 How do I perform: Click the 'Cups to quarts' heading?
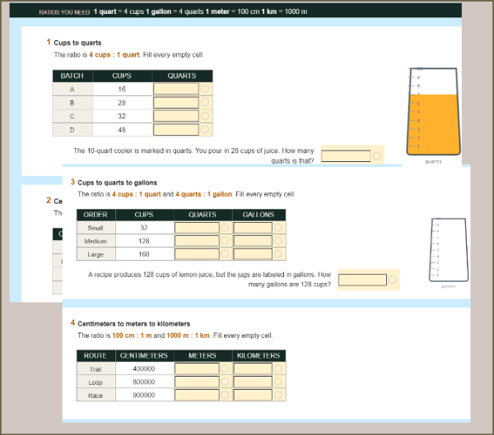pyautogui.click(x=77, y=43)
